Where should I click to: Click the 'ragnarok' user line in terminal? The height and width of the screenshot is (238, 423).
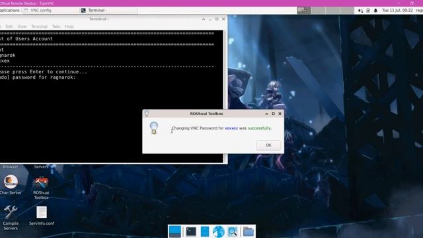point(8,56)
